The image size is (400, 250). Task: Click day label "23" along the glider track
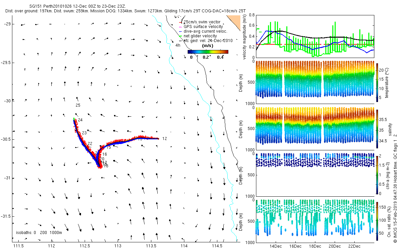tap(84, 133)
